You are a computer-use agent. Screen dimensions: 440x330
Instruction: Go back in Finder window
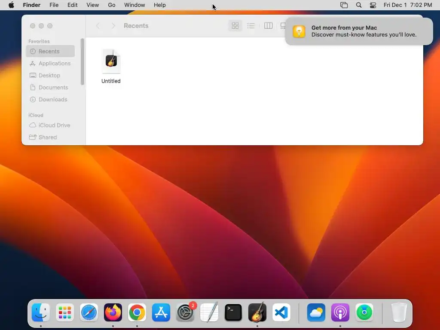pos(98,26)
